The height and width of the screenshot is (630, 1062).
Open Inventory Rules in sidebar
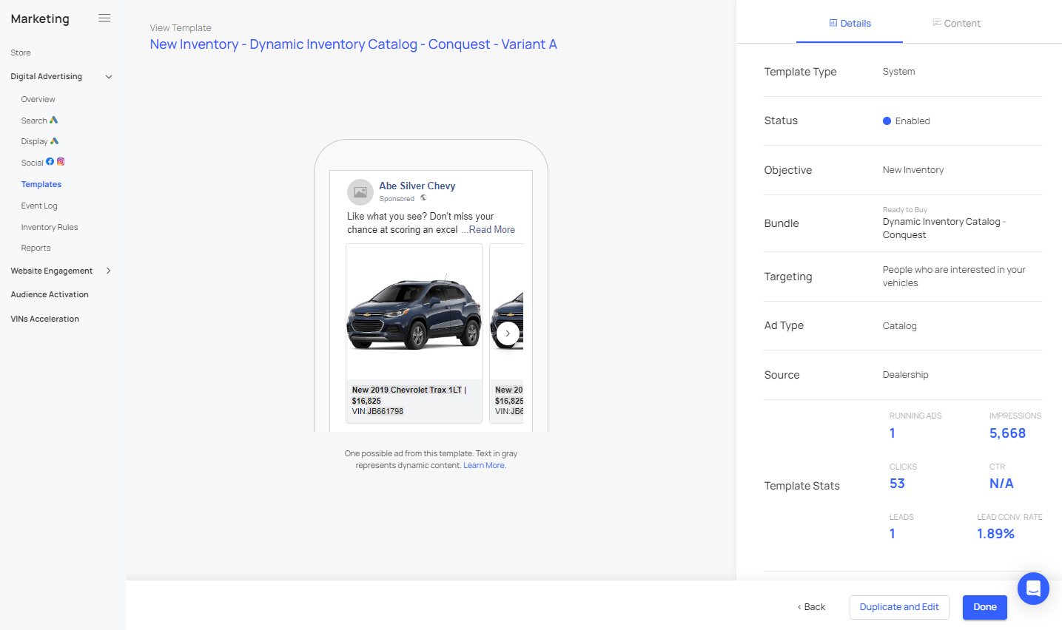(50, 227)
